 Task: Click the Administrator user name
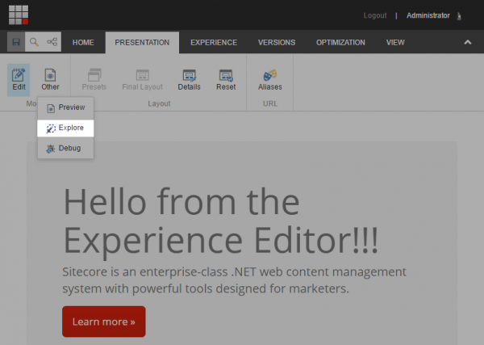tap(428, 15)
